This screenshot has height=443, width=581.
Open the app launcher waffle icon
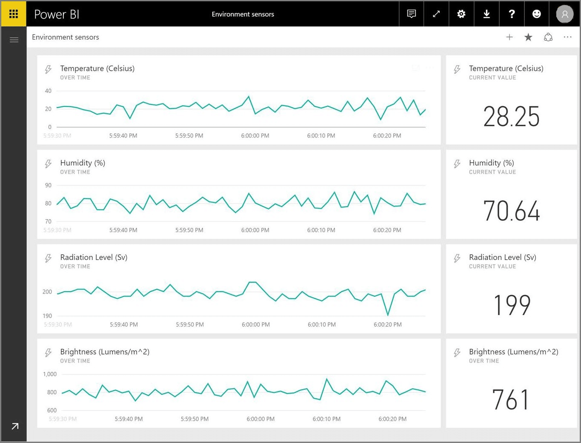[x=14, y=14]
